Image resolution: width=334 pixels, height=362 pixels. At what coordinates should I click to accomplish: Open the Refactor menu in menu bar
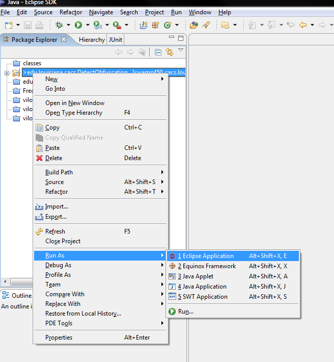click(x=71, y=12)
